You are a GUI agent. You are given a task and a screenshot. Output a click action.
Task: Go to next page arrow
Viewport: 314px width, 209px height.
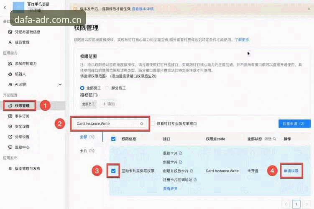pyautogui.click(x=306, y=204)
